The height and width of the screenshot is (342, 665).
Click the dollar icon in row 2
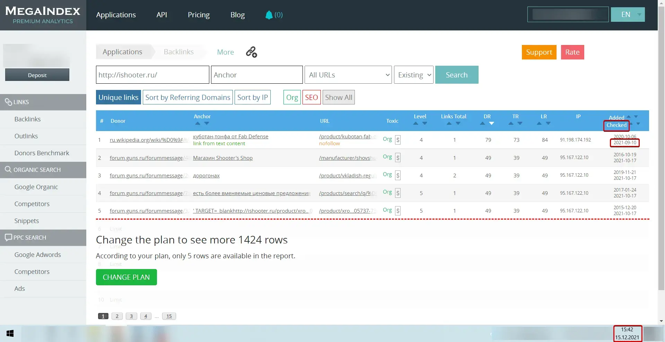coord(398,158)
